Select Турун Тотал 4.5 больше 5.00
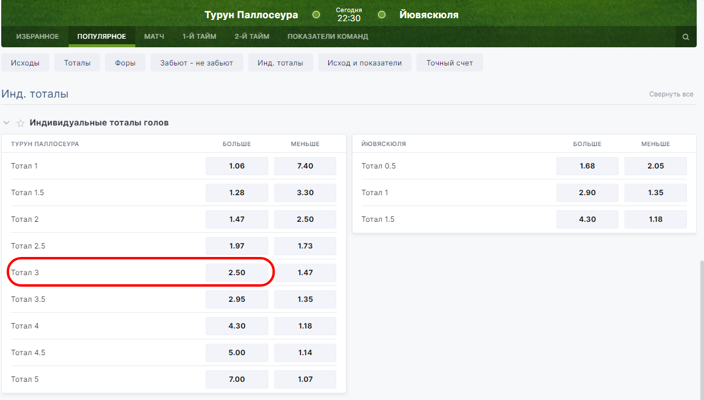 point(237,353)
